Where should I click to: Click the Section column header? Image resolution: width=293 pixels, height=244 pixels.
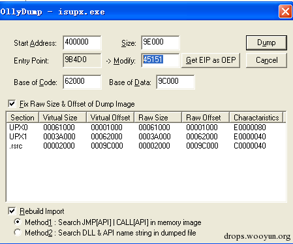23,118
